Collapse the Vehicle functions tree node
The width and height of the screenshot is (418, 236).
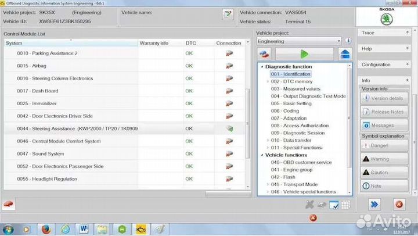[x=262, y=155]
